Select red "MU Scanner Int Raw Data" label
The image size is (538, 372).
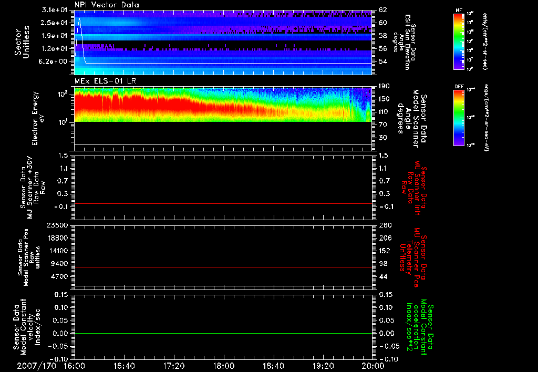coord(413,188)
